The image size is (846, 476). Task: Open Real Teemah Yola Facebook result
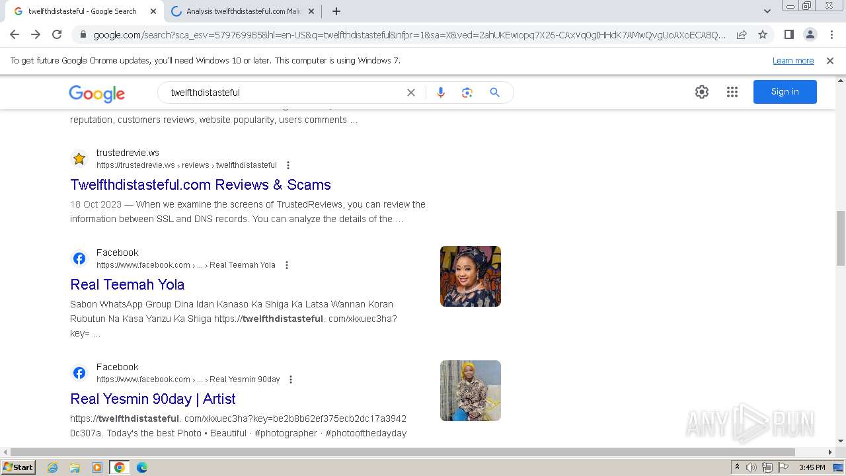tap(128, 284)
